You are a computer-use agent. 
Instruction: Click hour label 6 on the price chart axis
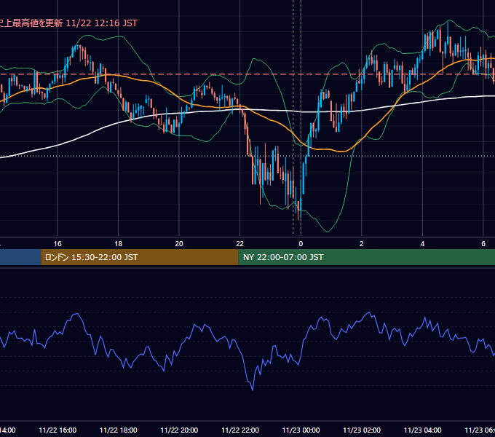[483, 244]
